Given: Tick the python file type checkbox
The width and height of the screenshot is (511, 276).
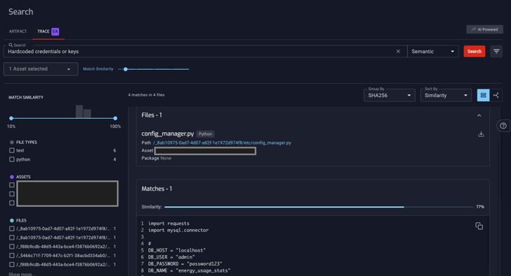Looking at the screenshot, I should coord(12,159).
